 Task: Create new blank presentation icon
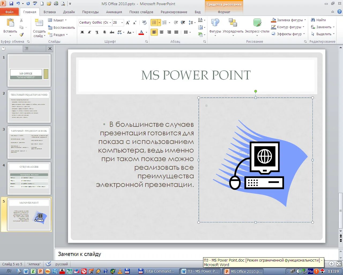[42, 4]
